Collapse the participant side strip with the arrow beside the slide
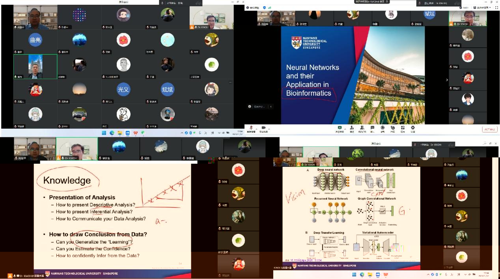 tap(447, 80)
